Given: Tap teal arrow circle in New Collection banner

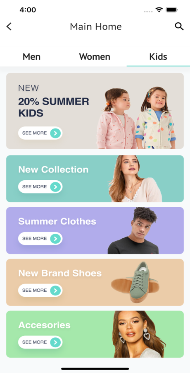Looking at the screenshot, I should click(x=55, y=187).
